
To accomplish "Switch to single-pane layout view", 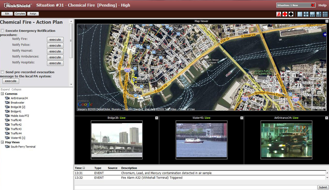I will (300, 14).
